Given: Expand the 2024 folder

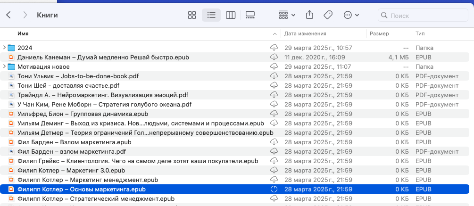Looking at the screenshot, I should coord(4,48).
